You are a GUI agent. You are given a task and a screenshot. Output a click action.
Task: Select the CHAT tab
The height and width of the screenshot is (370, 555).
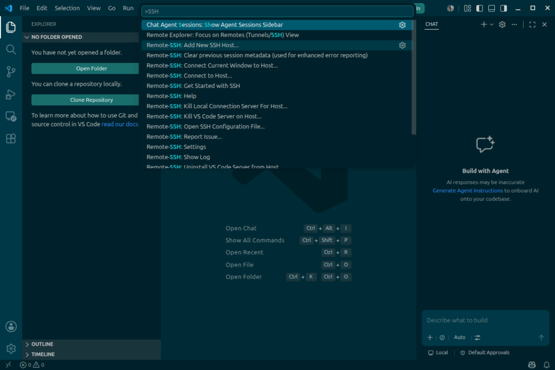pos(431,24)
